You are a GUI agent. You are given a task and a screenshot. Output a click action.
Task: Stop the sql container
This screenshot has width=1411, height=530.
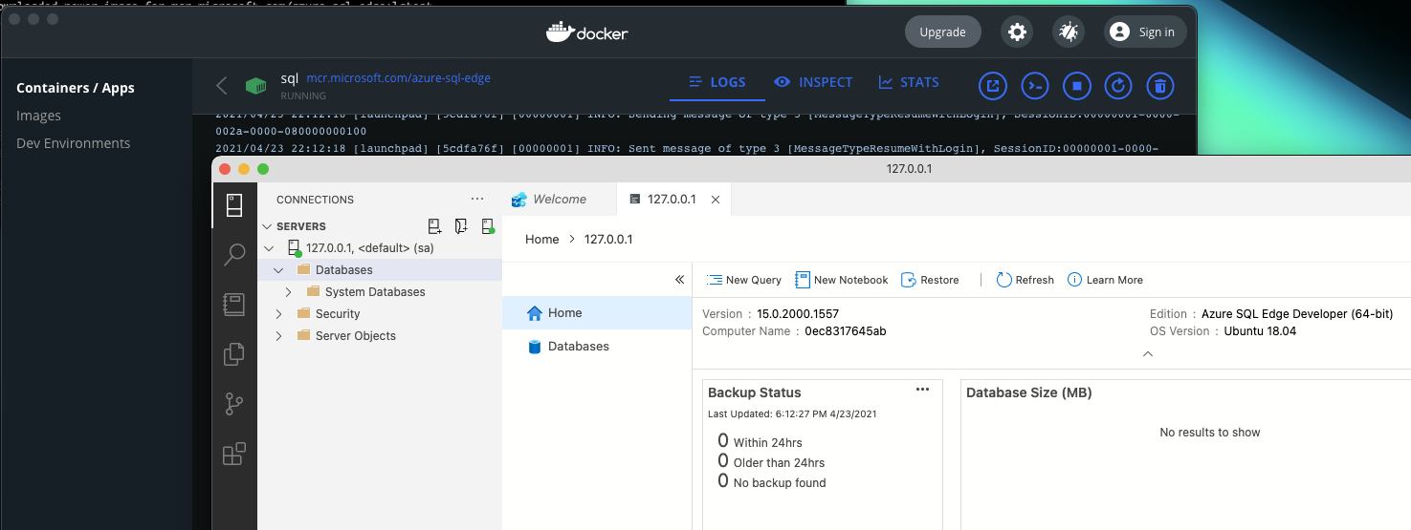tap(1076, 86)
